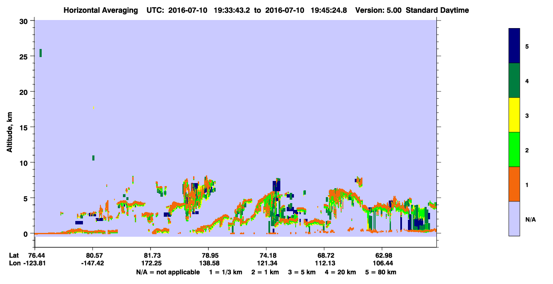This screenshot has height=284, width=553.
Task: Click longitude value '138.58'
Action: (x=208, y=263)
